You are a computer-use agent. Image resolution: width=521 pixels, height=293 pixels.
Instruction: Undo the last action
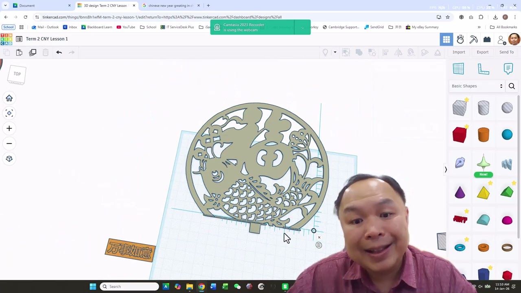click(x=59, y=52)
